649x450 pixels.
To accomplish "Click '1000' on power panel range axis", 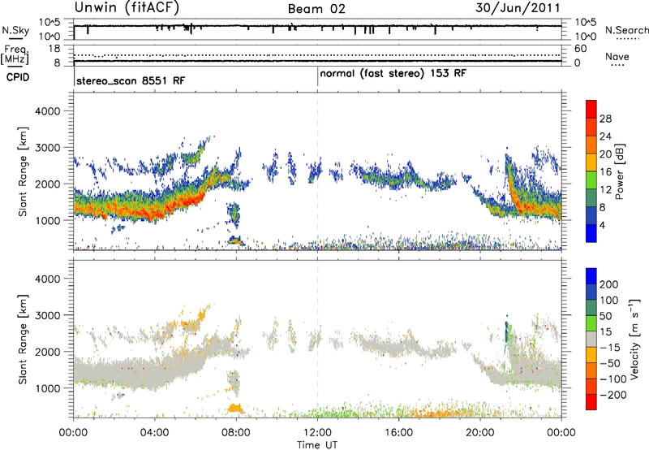I will tap(47, 220).
